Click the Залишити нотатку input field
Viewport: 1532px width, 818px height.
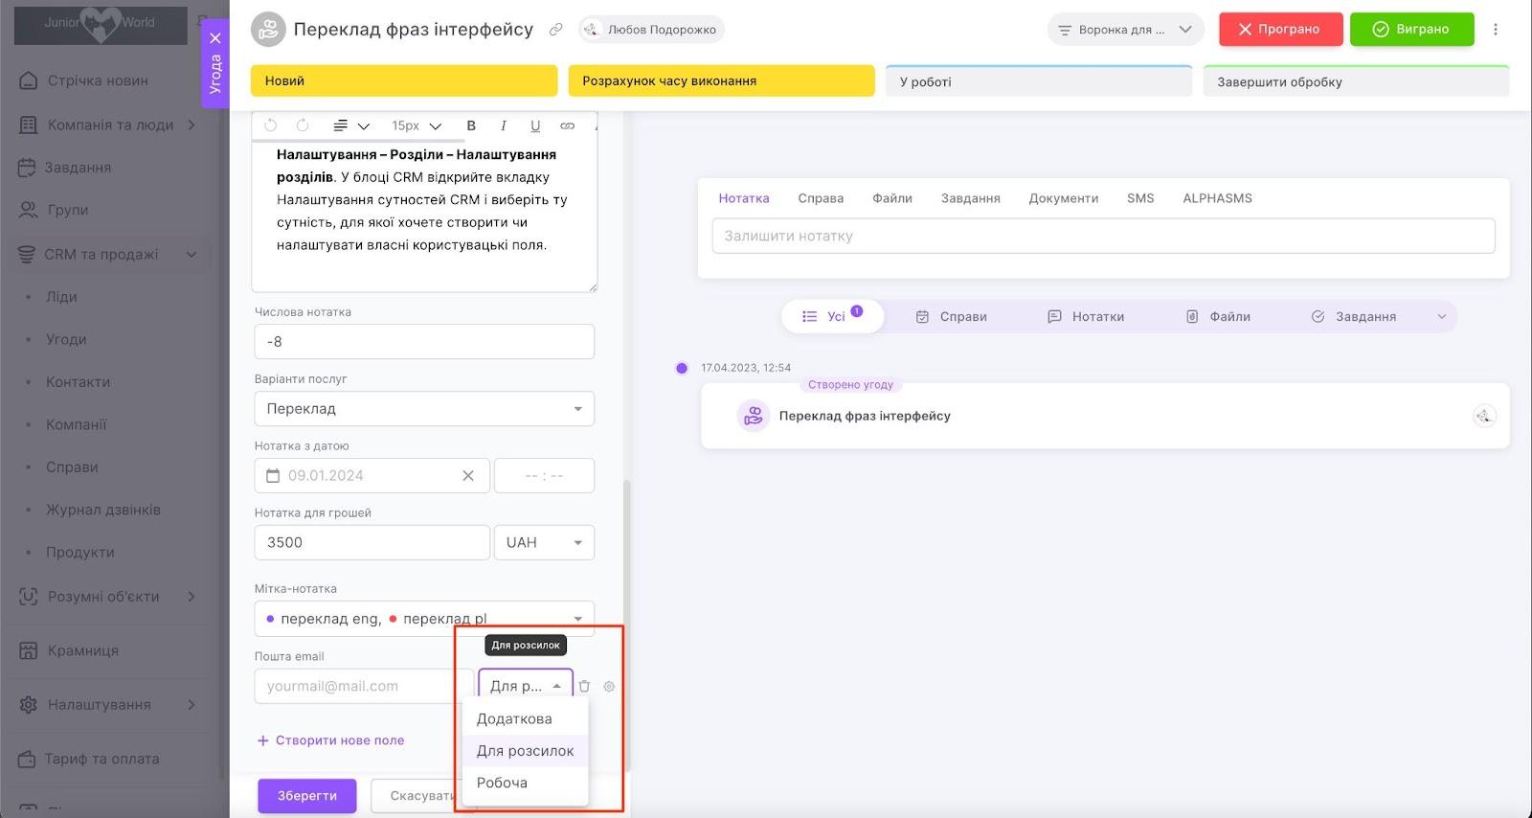(x=1103, y=236)
